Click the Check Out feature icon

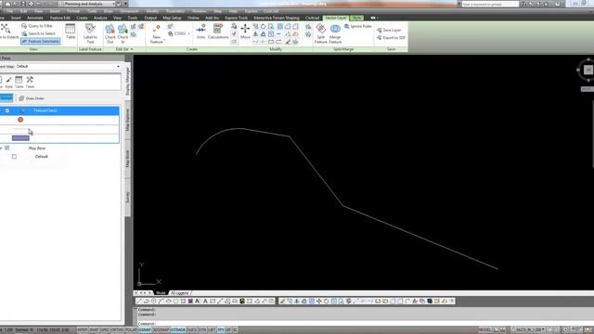coord(110,33)
